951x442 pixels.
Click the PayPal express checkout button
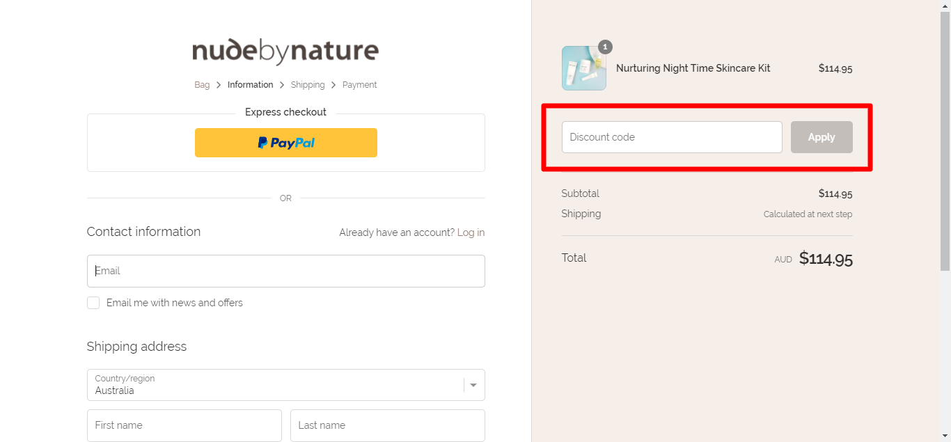(286, 143)
